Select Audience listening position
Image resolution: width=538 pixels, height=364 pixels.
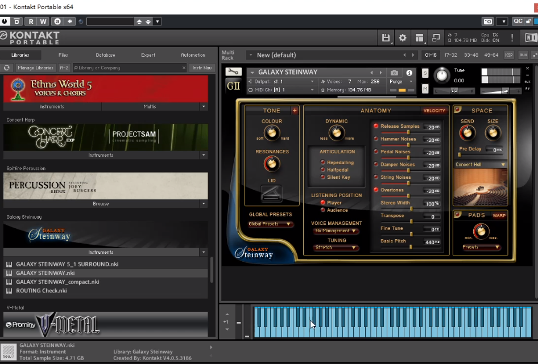coord(322,210)
